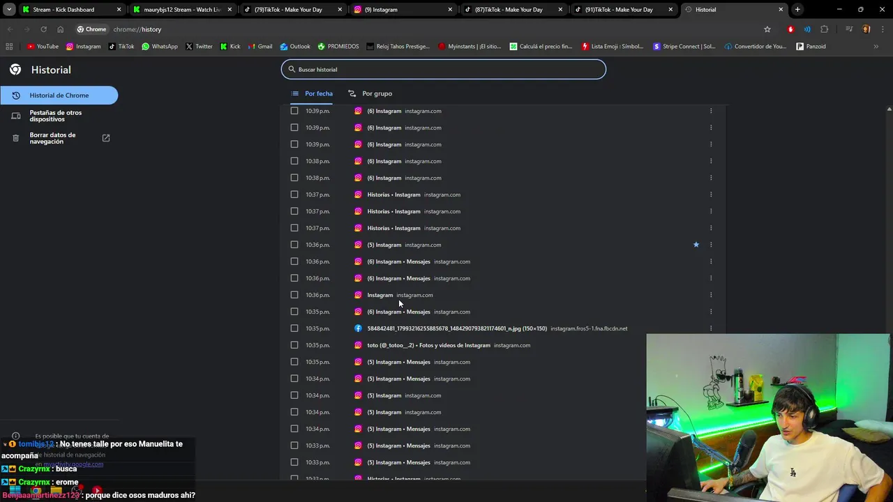Open the Lista Emoji bookmark
Viewport: 893px width, 502px height.
click(612, 47)
